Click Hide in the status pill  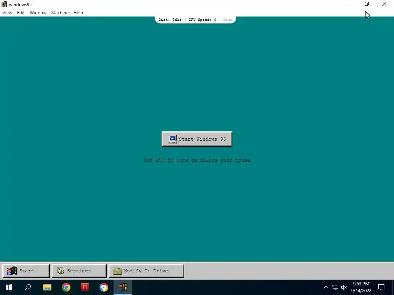coord(228,20)
